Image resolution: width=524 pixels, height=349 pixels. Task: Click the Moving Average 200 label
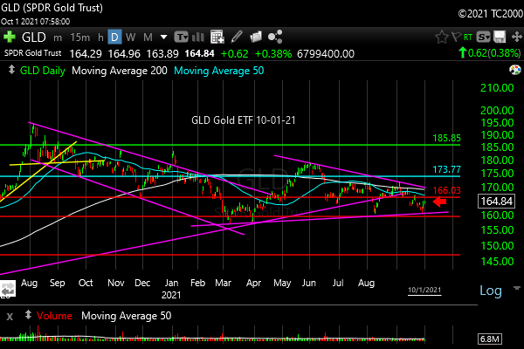[120, 71]
